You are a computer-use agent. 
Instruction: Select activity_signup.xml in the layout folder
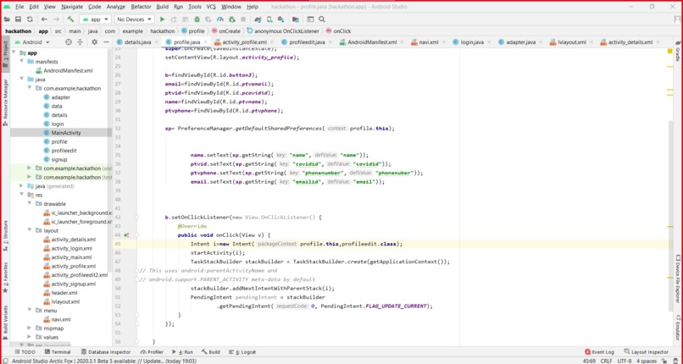tap(73, 284)
